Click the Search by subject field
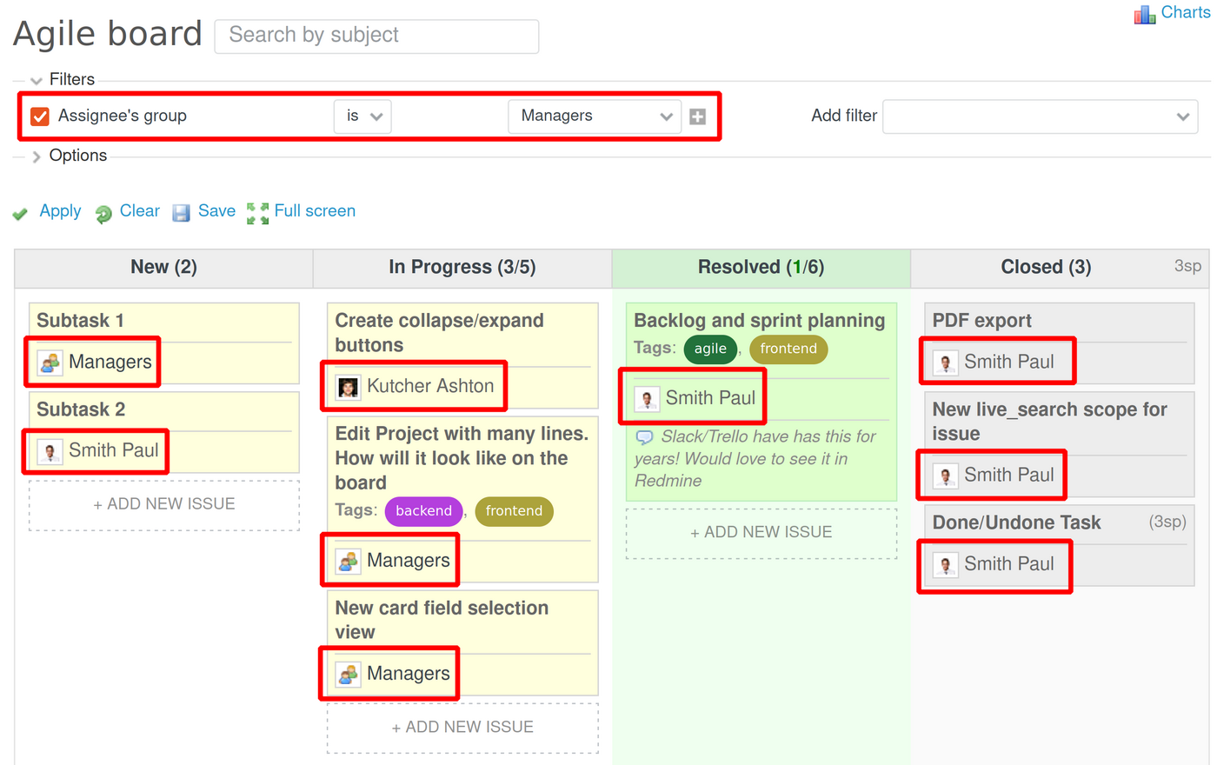This screenshot has width=1217, height=765. pos(376,36)
